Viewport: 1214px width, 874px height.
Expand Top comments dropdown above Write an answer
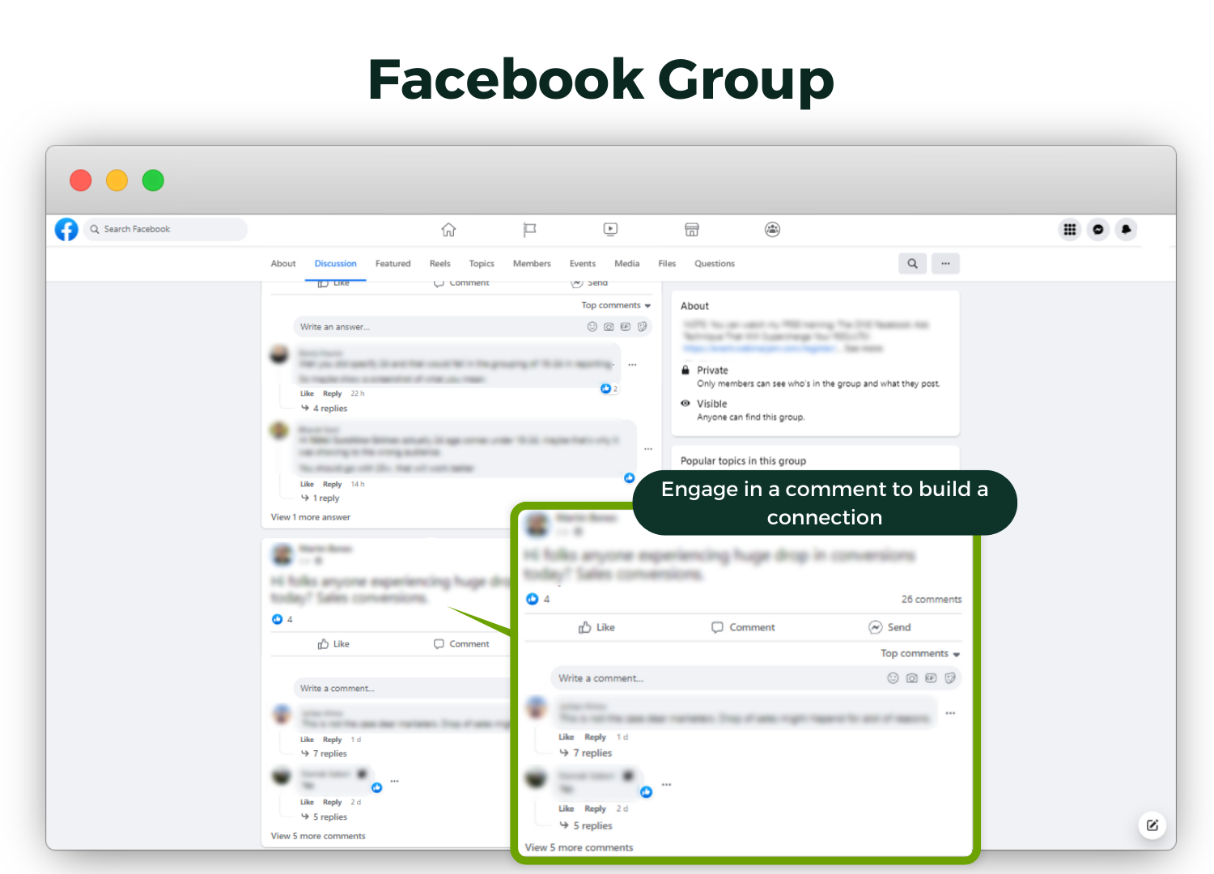click(x=615, y=306)
